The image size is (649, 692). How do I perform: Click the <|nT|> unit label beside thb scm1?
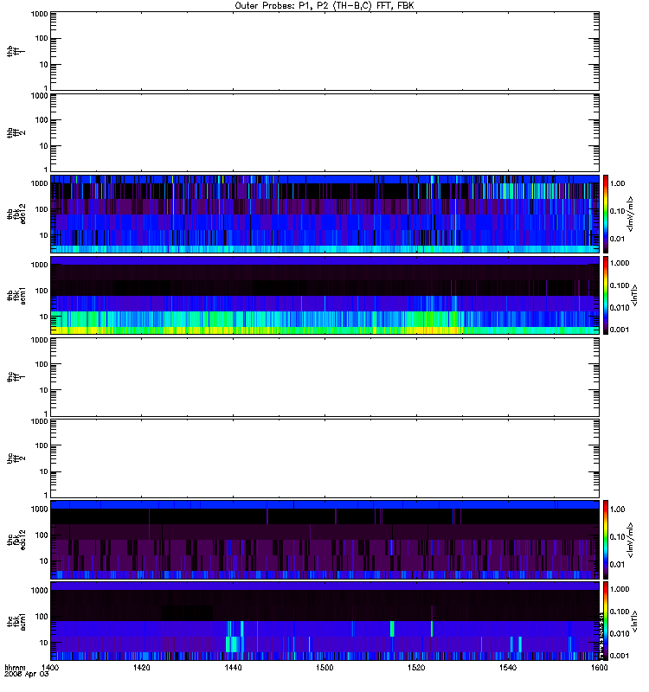tap(634, 296)
